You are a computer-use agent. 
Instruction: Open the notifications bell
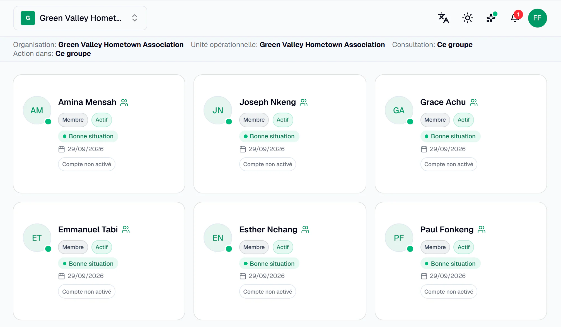(x=515, y=18)
